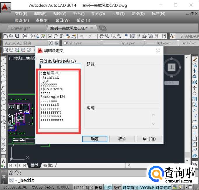The height and width of the screenshot is (190, 199).
Task: Open the ByLayer lineweight dropdown
Action: click(161, 43)
